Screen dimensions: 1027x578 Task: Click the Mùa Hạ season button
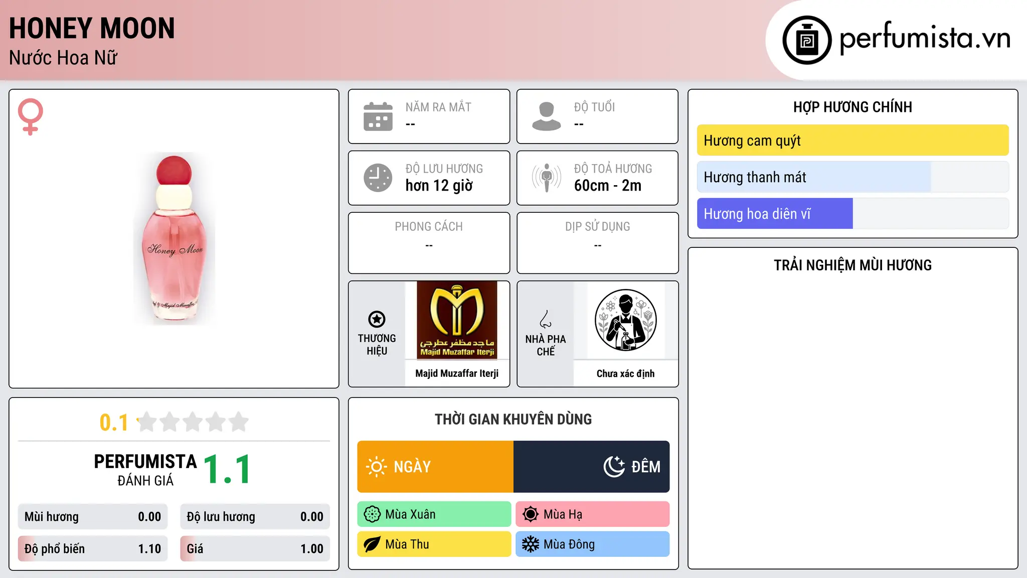(593, 514)
